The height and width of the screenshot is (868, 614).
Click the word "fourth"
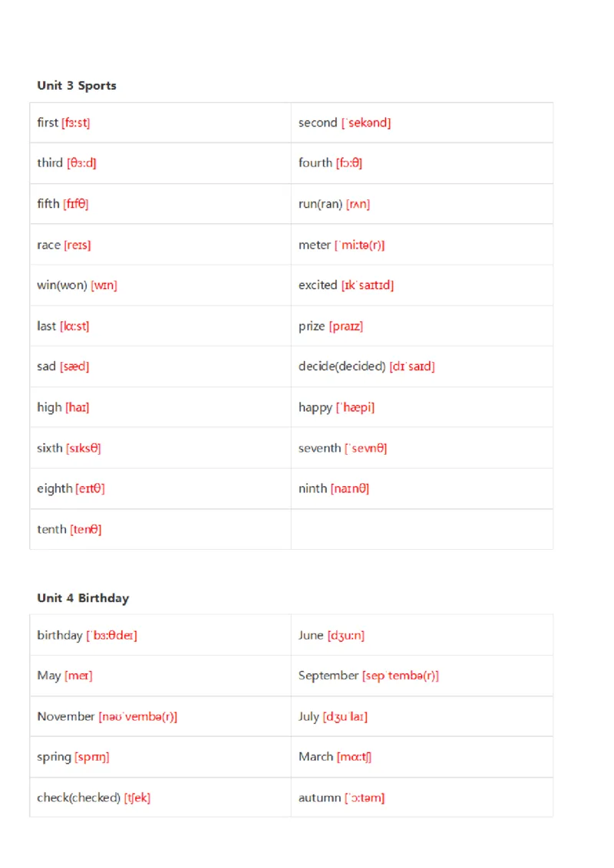click(315, 163)
